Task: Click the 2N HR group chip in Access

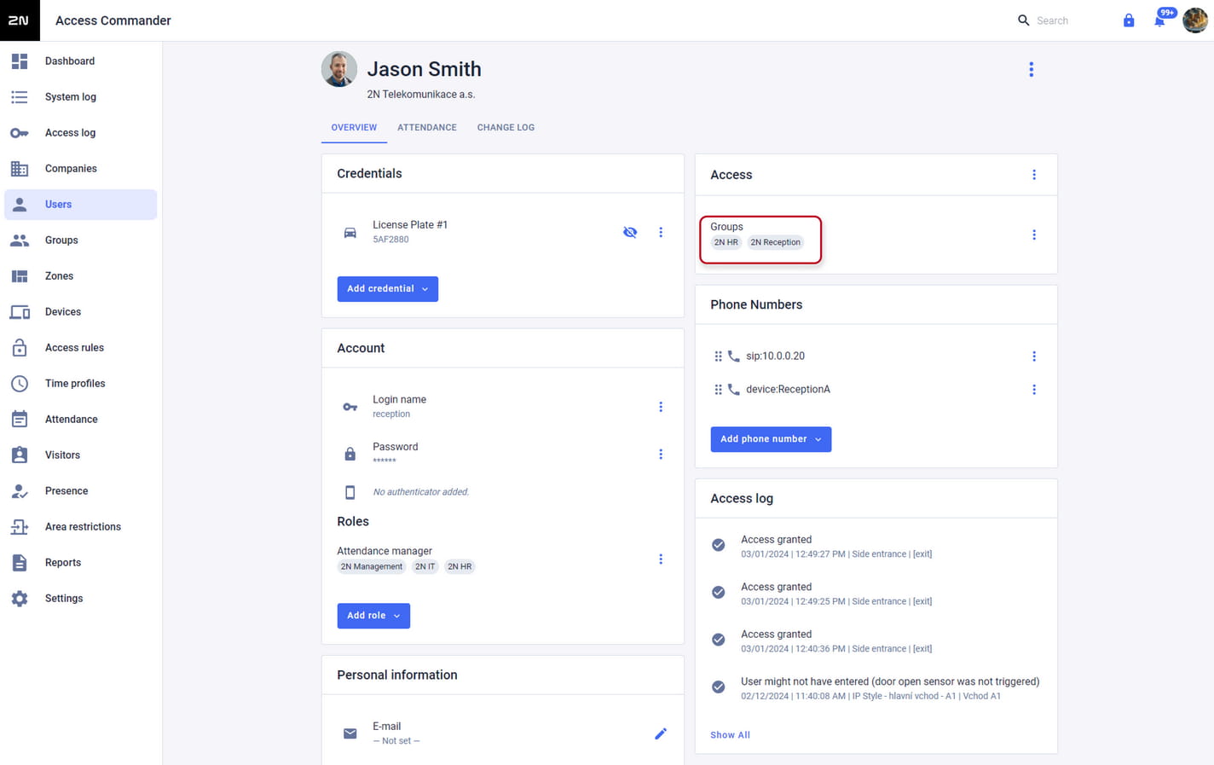Action: click(x=726, y=242)
